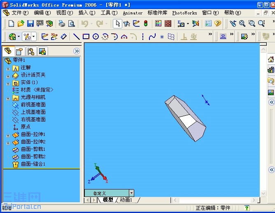Open Print Preview

point(71,23)
